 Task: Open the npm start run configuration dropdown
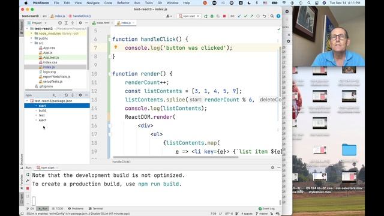point(189,16)
